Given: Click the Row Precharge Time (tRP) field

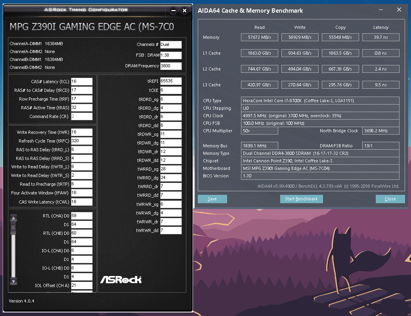Looking at the screenshot, I should tap(82, 99).
